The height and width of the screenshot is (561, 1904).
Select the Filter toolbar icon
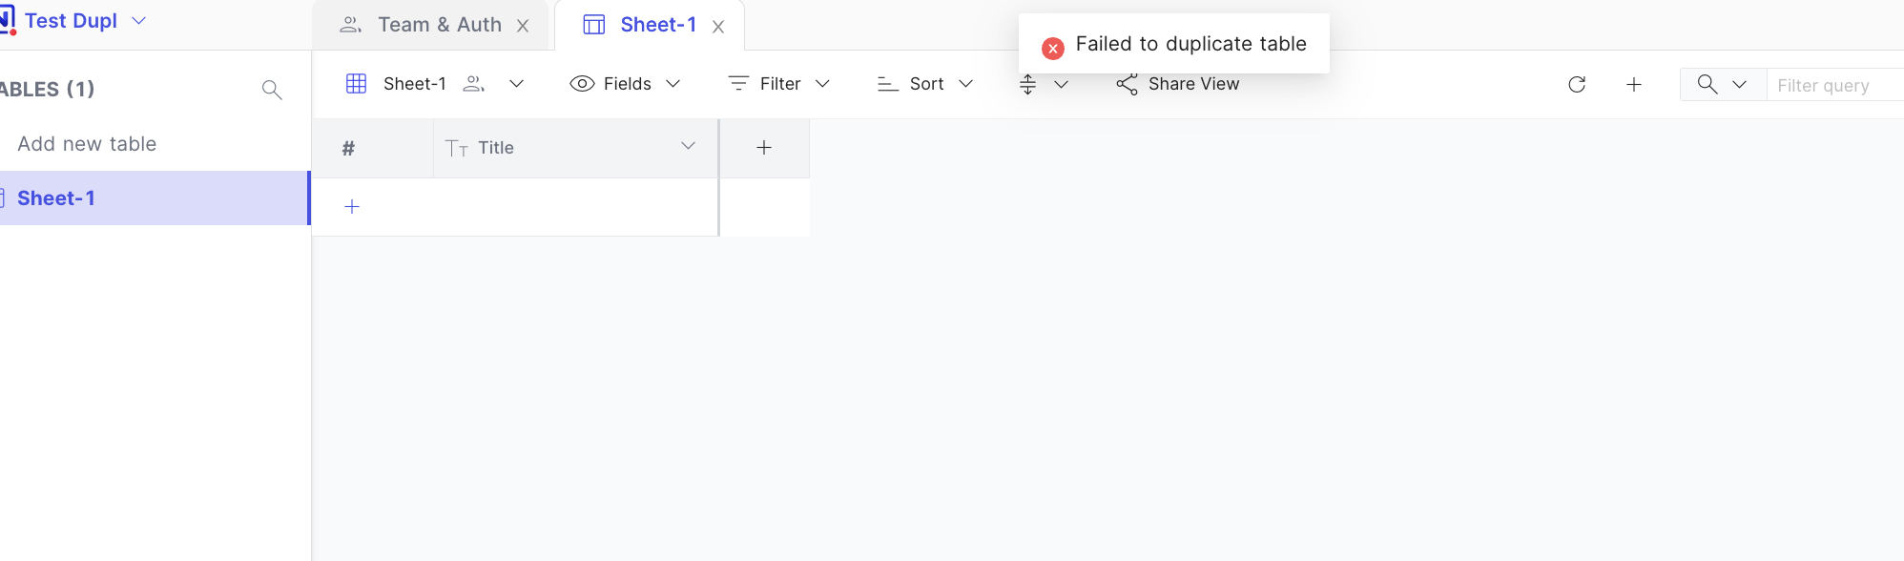[739, 84]
